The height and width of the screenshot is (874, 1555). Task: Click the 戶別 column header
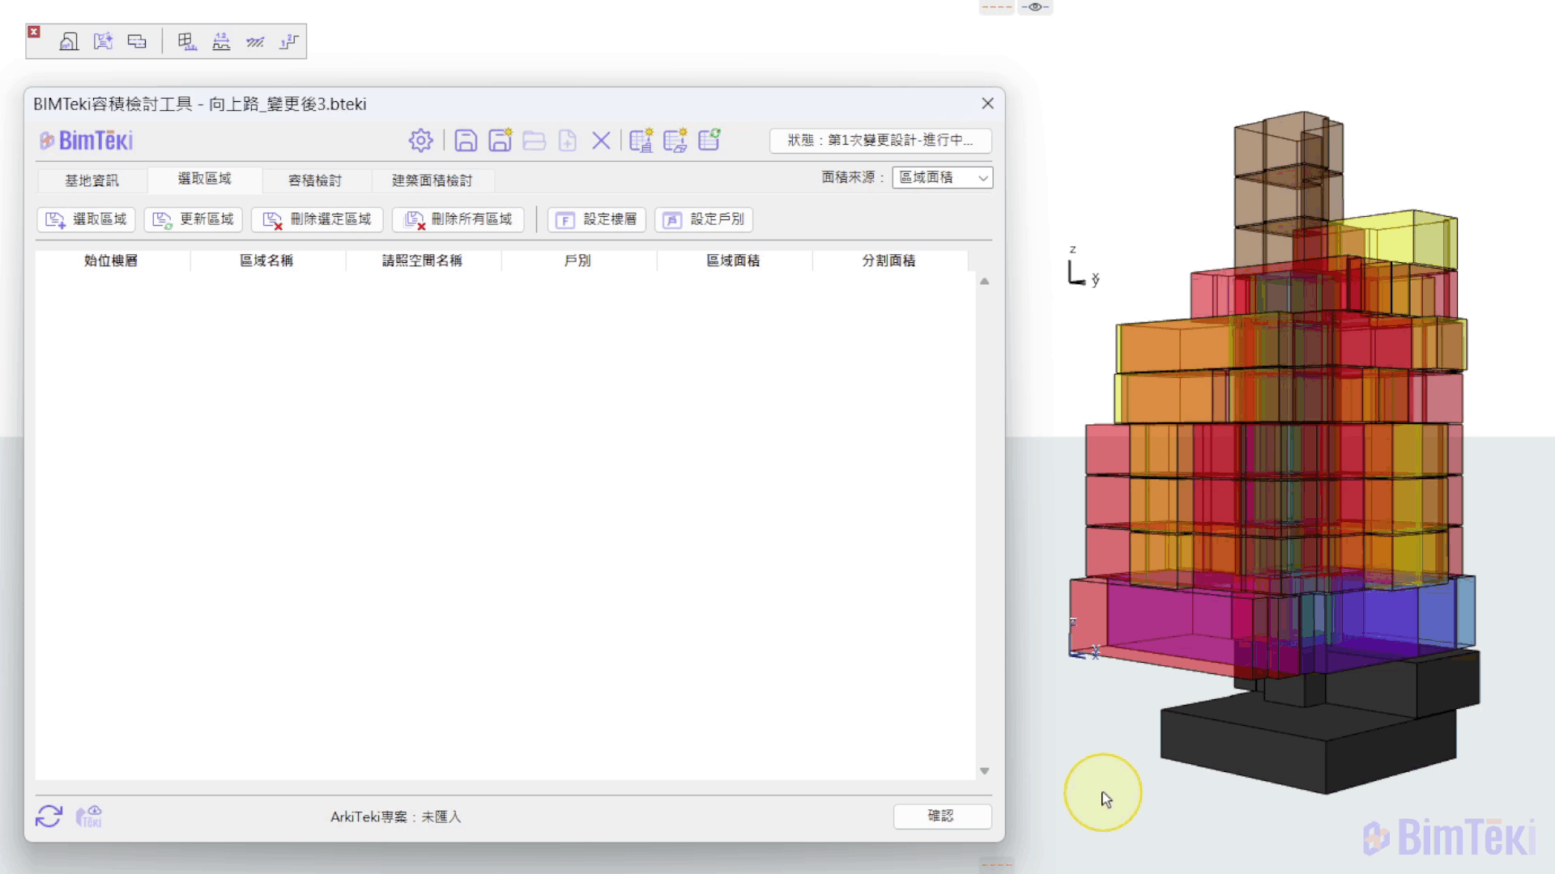point(578,261)
